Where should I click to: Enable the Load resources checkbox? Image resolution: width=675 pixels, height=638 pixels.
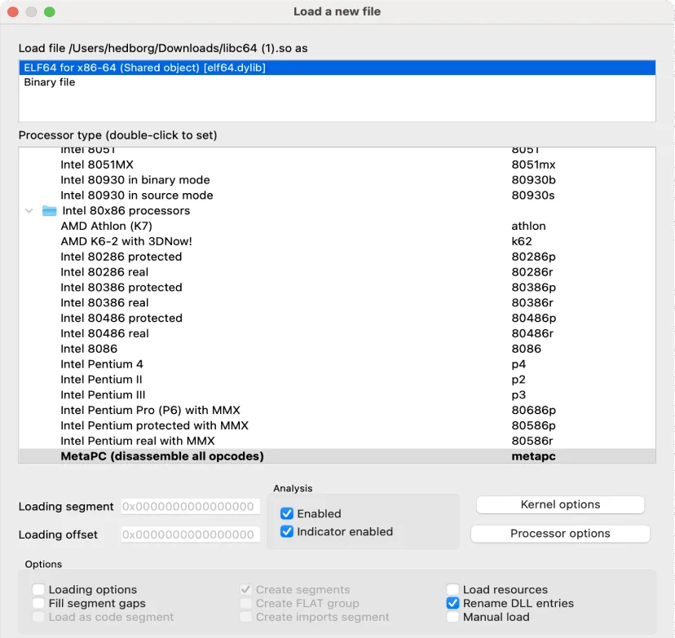[x=452, y=589]
